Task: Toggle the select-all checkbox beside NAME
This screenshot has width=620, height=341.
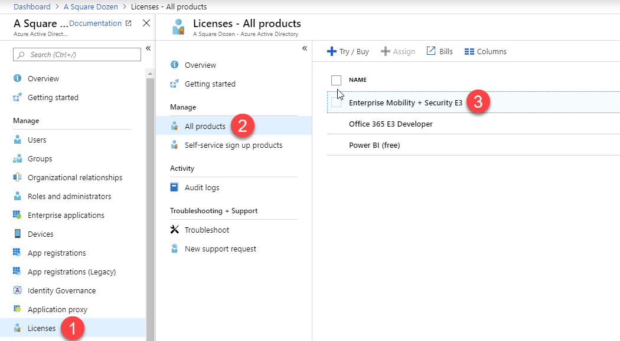Action: (x=337, y=80)
